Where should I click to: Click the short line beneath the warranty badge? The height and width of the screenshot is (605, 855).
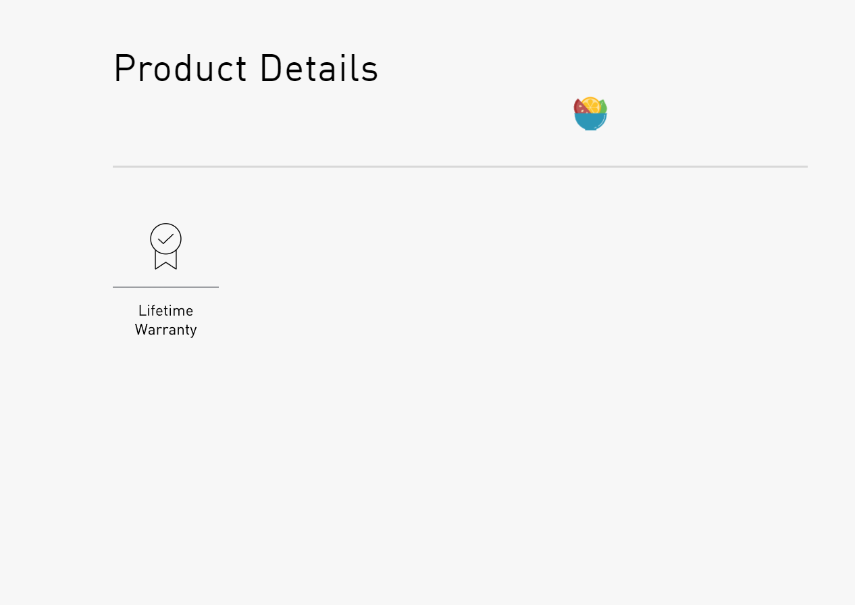[165, 287]
